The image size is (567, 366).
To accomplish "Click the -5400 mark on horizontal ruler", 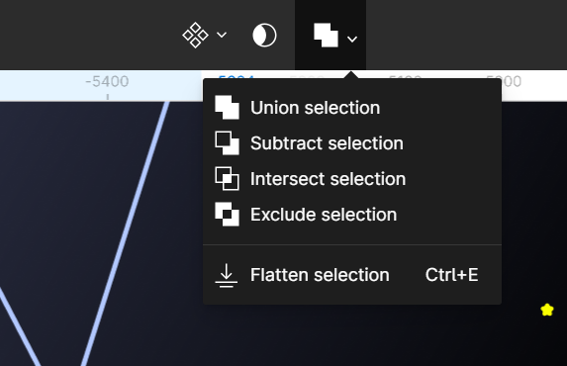I will (107, 81).
